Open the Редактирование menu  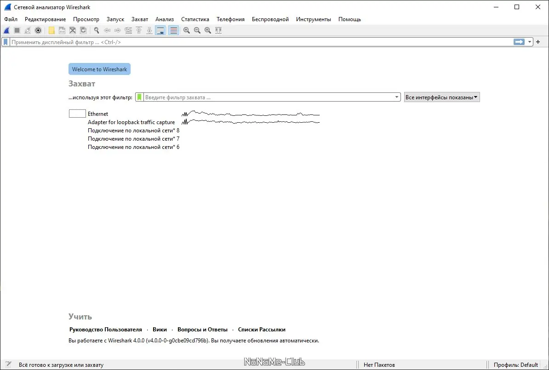45,19
